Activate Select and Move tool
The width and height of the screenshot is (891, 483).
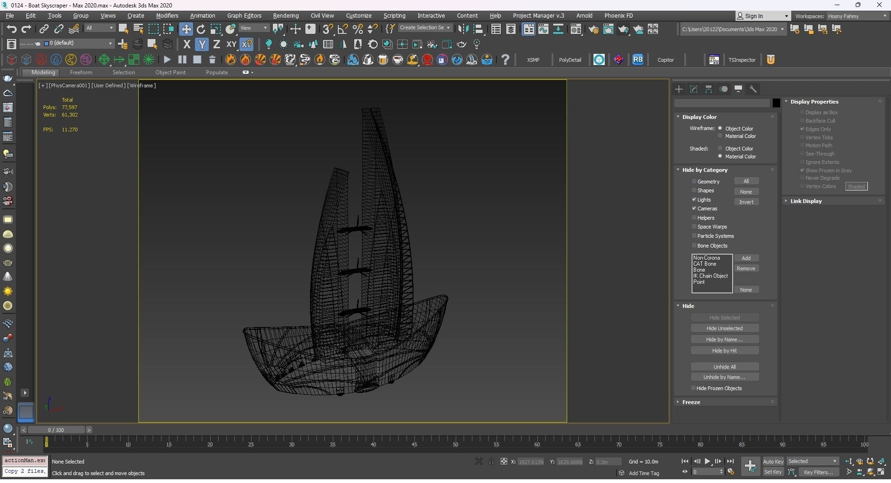coord(186,29)
